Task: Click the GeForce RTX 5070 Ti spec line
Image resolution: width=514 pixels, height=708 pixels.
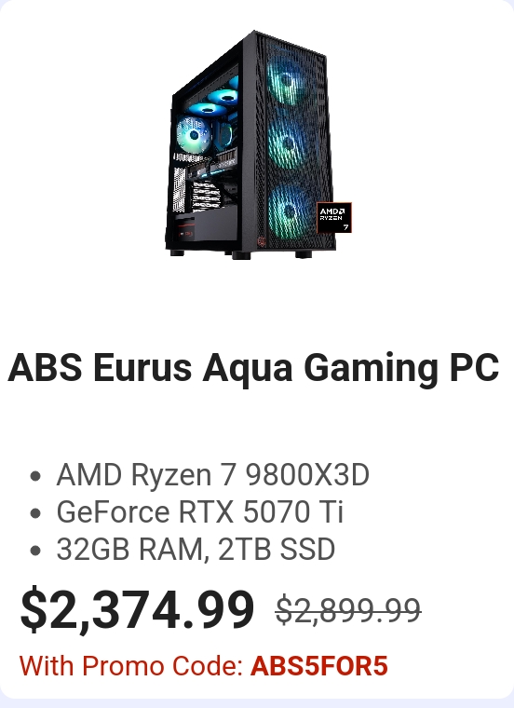Action: (200, 511)
